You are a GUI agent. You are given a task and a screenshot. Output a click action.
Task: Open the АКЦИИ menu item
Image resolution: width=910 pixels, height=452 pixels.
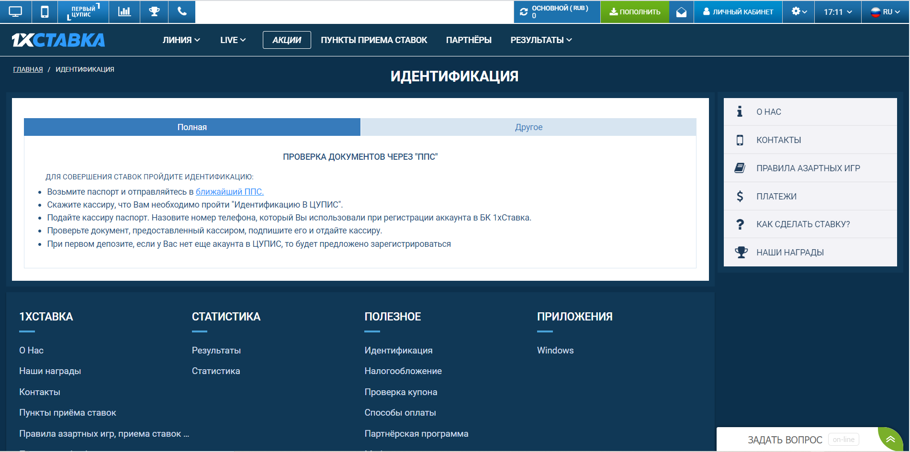287,40
